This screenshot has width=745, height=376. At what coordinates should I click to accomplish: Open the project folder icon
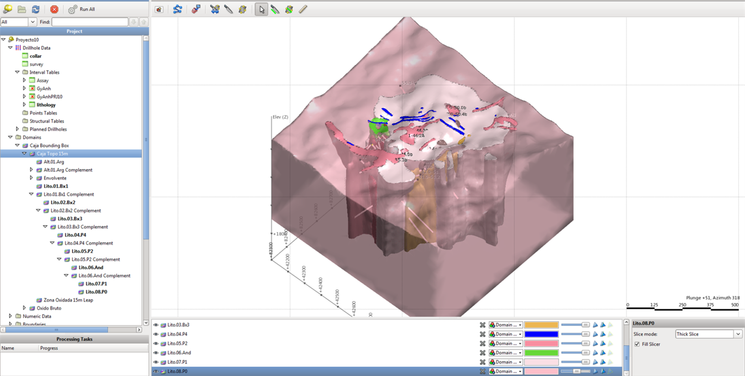(x=21, y=9)
